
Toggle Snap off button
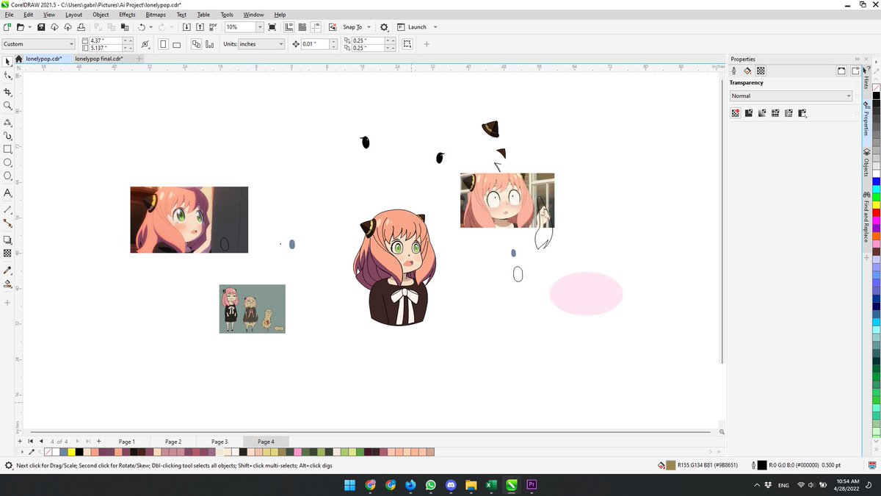[x=333, y=27]
